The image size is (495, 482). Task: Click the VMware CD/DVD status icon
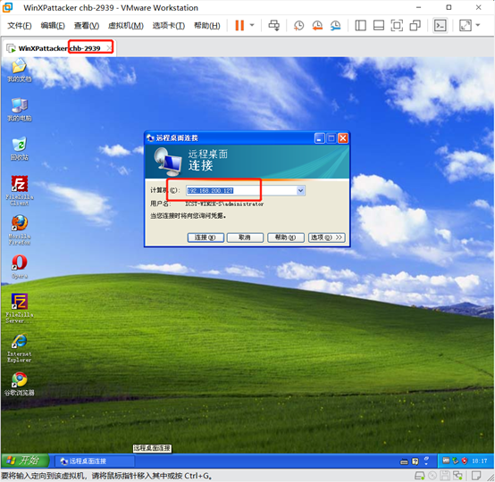click(432, 476)
